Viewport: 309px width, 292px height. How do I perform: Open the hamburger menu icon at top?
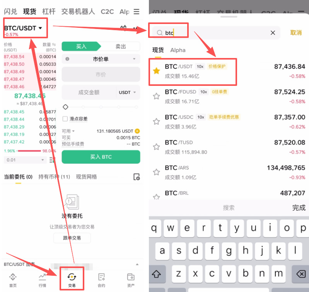(x=137, y=12)
